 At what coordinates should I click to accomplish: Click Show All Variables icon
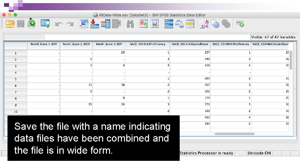point(226,24)
